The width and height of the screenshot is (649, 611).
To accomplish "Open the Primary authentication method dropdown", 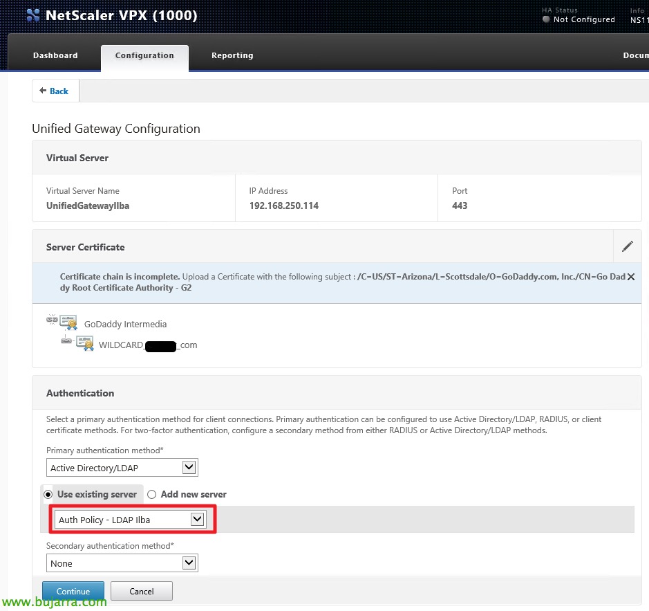I will (122, 468).
